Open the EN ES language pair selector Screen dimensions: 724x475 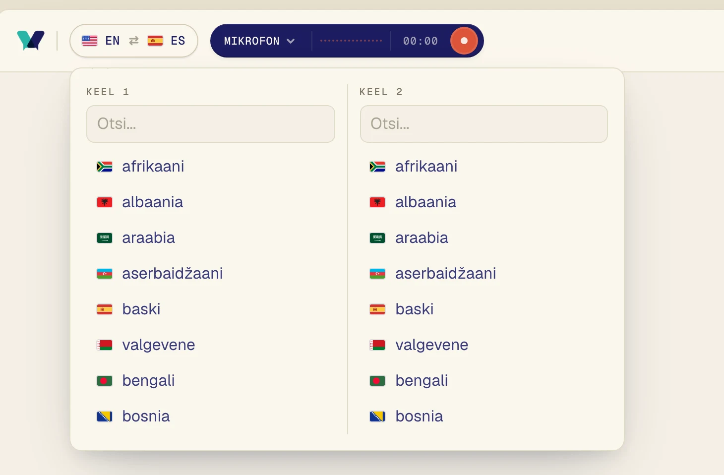pyautogui.click(x=134, y=41)
